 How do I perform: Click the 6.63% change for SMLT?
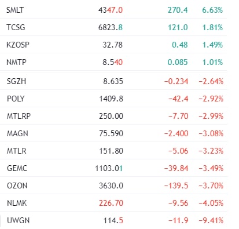[212, 10]
